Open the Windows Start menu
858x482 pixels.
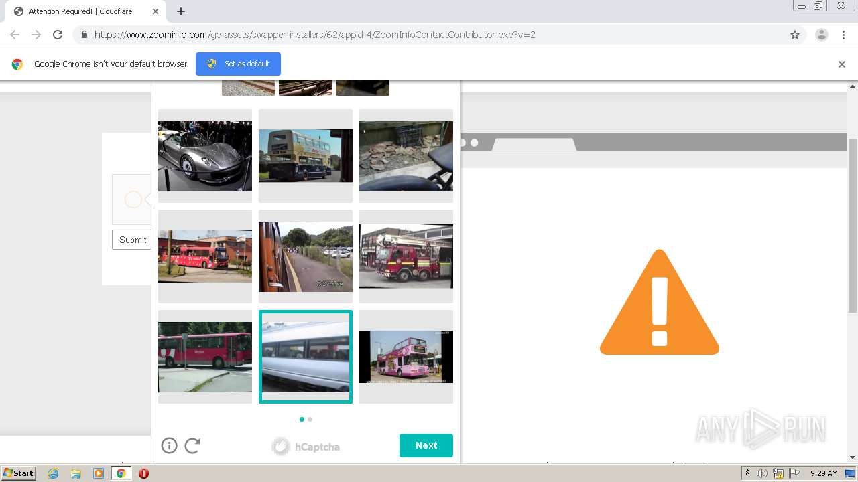click(19, 473)
